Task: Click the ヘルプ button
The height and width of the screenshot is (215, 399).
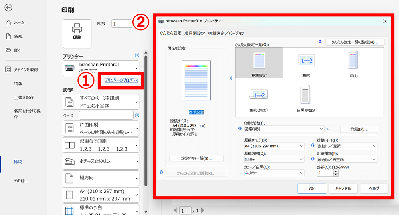Action: [x=374, y=189]
